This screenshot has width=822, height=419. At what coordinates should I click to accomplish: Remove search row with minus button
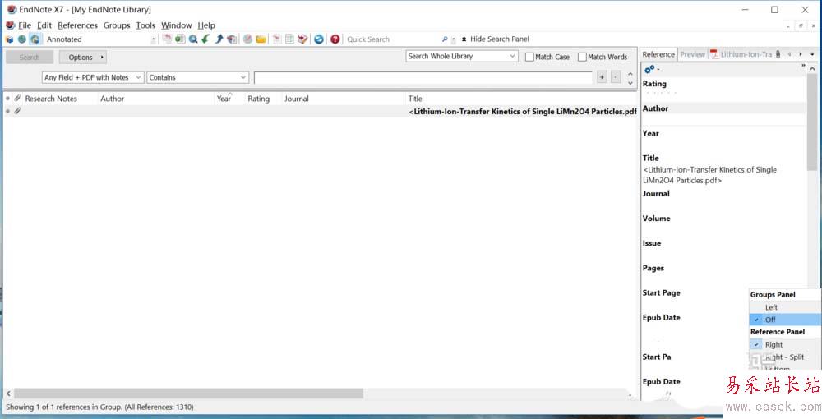616,77
